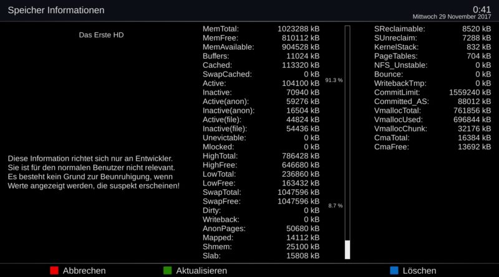
Task: Click the SwapTotal row label
Action: click(x=222, y=192)
